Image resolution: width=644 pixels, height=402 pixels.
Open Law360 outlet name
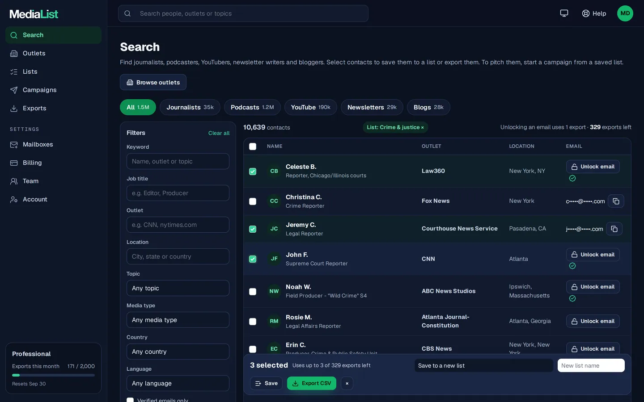coord(433,171)
